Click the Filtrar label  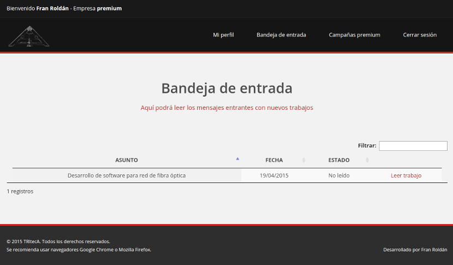click(x=367, y=146)
